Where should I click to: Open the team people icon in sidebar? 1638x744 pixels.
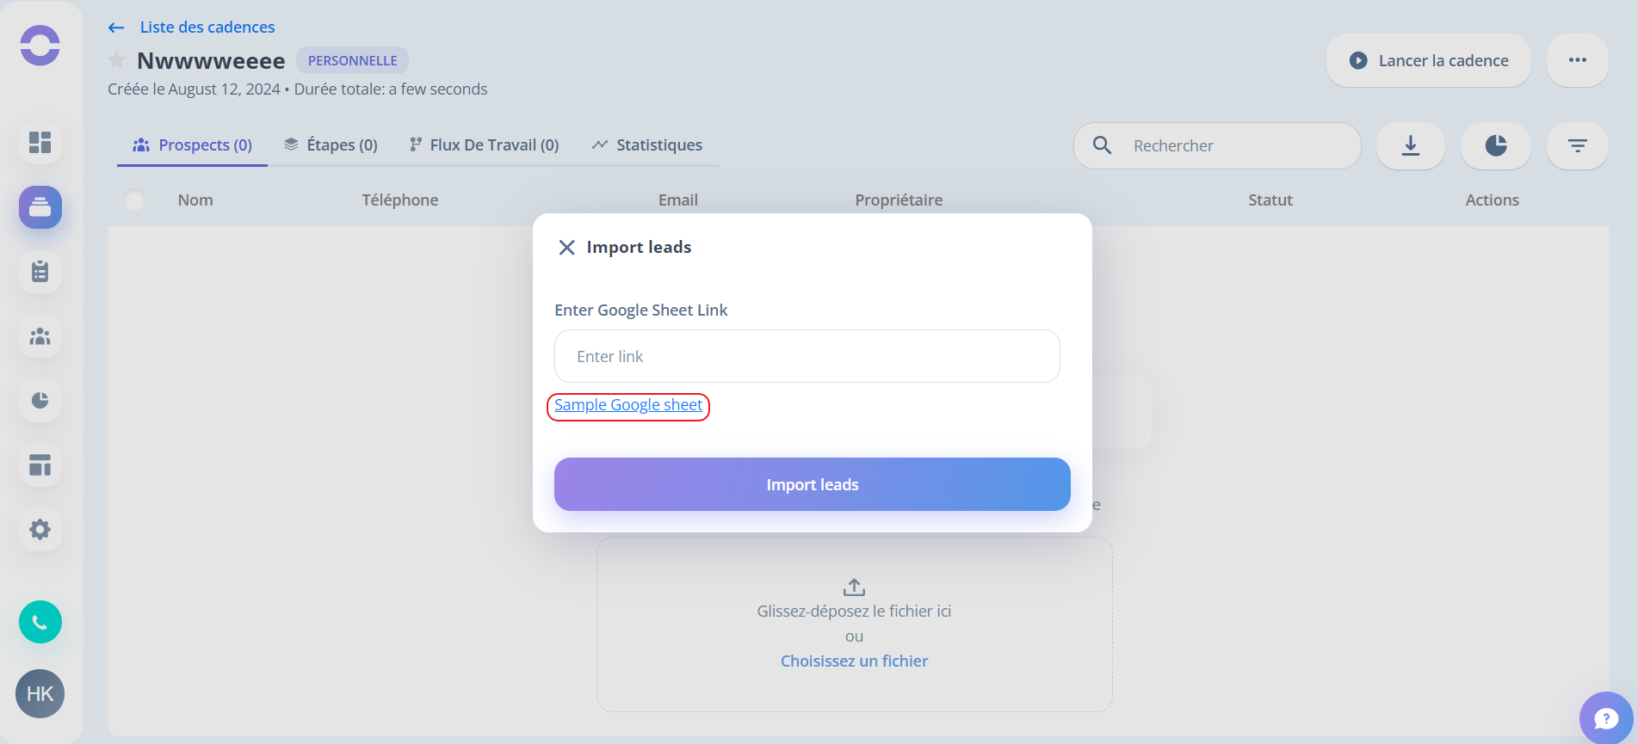pos(40,336)
